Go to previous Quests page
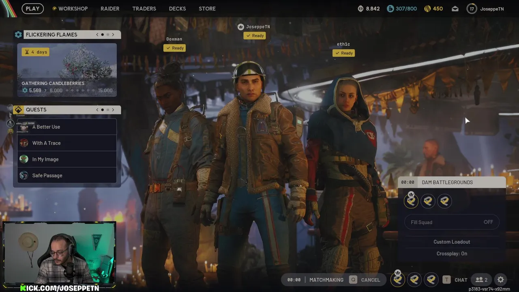This screenshot has width=519, height=292. 97,109
